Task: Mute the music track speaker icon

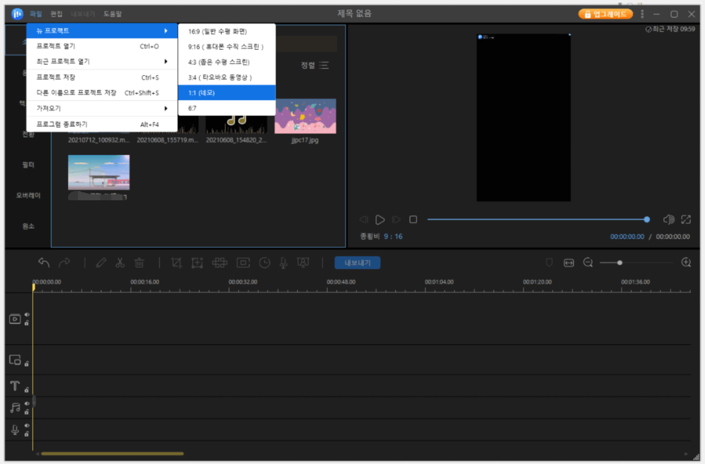Action: pyautogui.click(x=27, y=404)
